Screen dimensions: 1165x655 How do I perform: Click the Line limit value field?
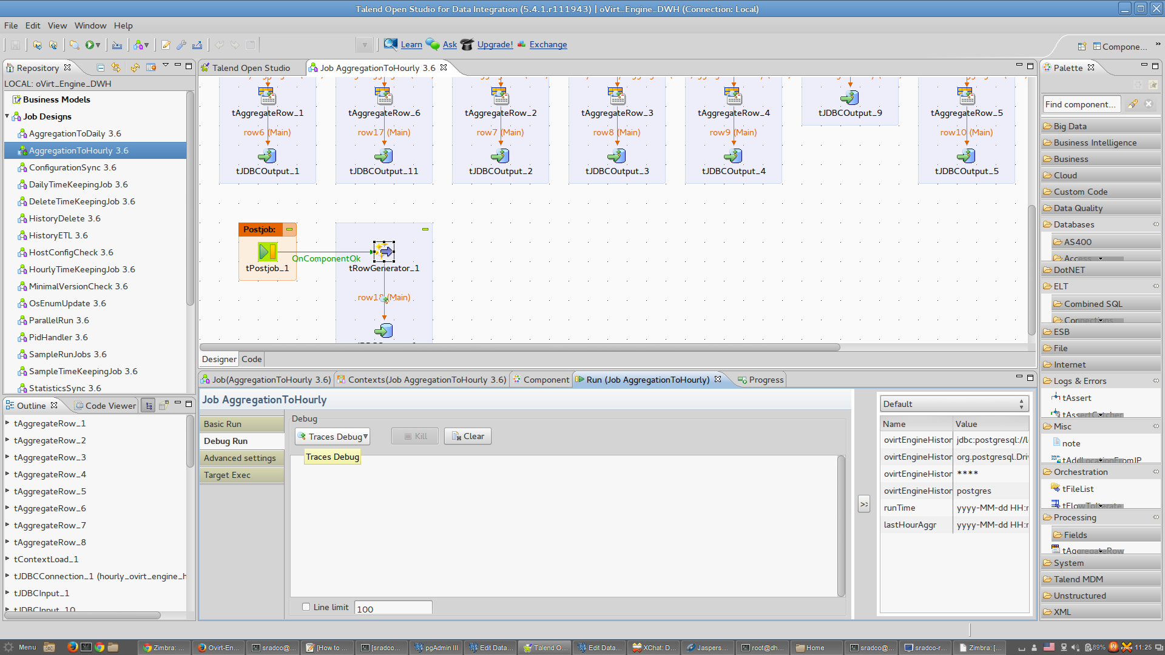tap(393, 608)
